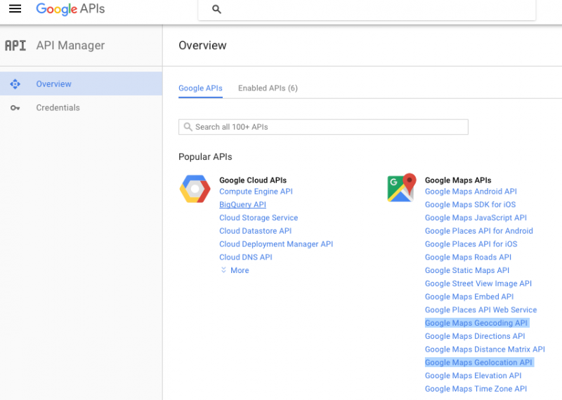
Task: Switch to the Enabled APIs (6) tab
Action: click(268, 88)
